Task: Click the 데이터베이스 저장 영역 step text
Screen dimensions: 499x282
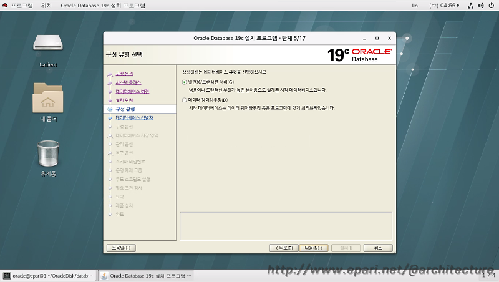Action: tap(137, 135)
